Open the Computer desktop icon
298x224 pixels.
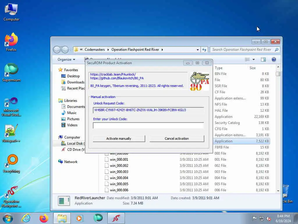point(11,12)
